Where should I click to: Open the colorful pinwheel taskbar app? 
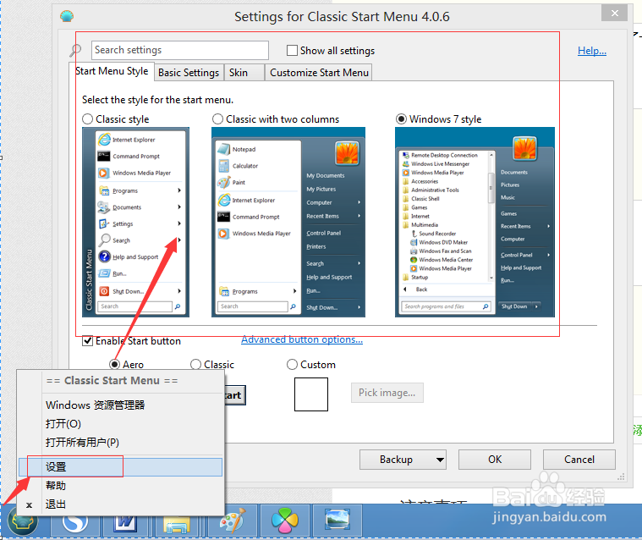click(284, 521)
